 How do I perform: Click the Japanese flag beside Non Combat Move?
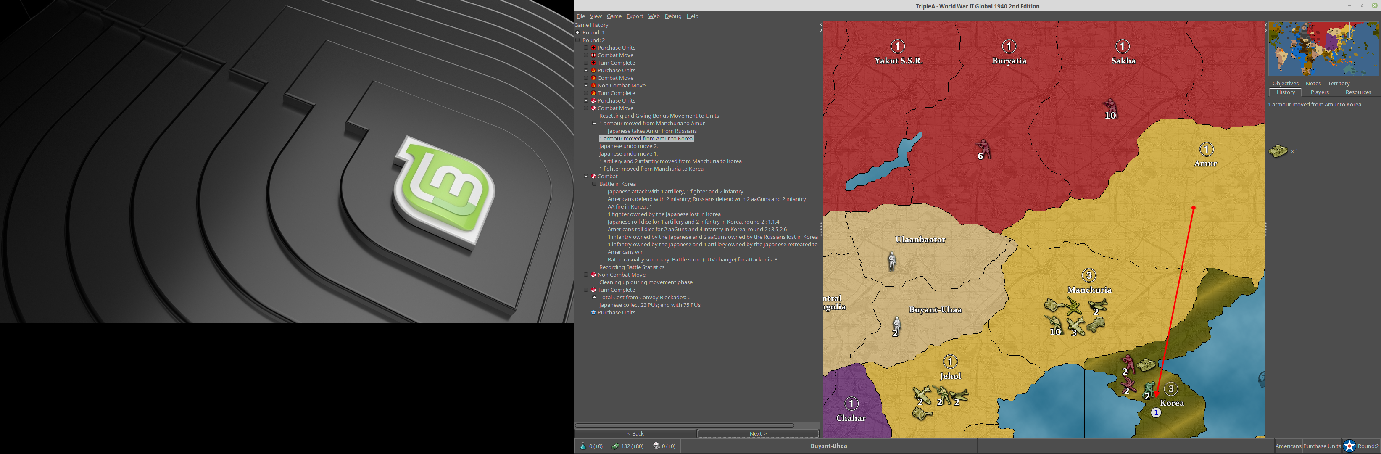[x=593, y=275]
